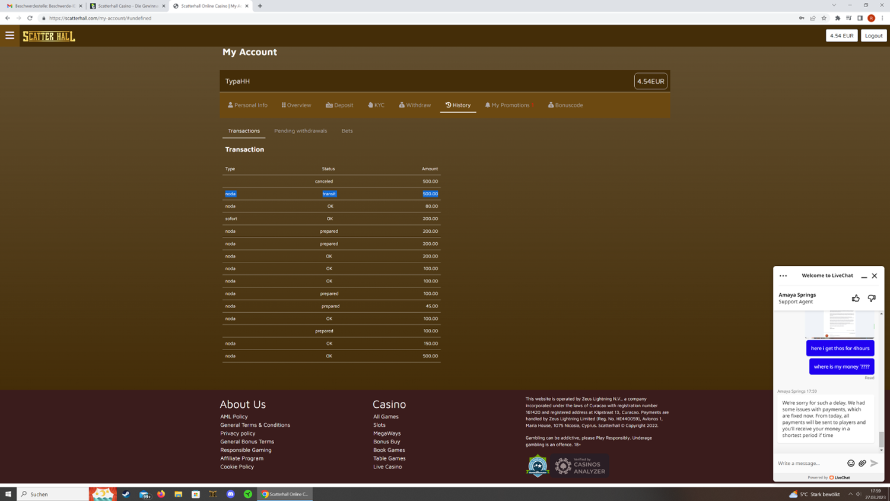
Task: Open the KYC tab
Action: click(x=376, y=105)
